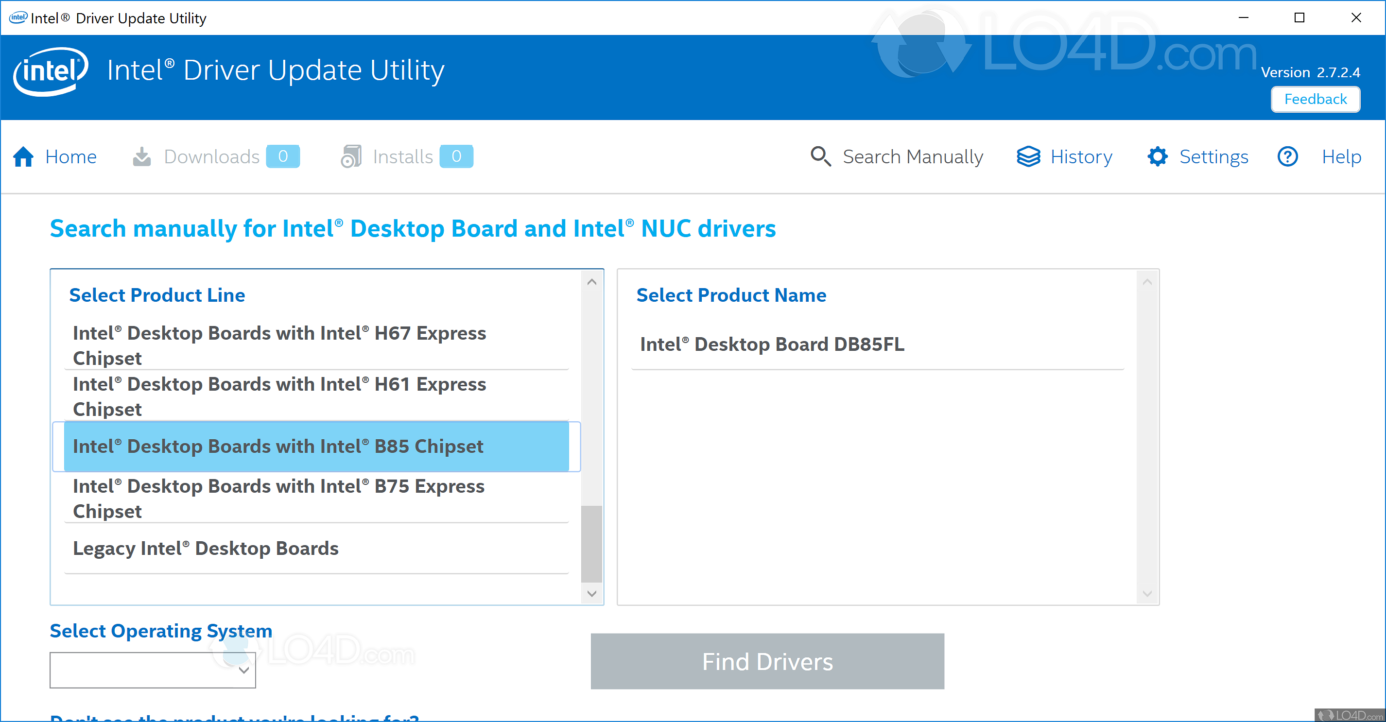Click the Downloads arrow icon
The image size is (1386, 722).
(141, 156)
